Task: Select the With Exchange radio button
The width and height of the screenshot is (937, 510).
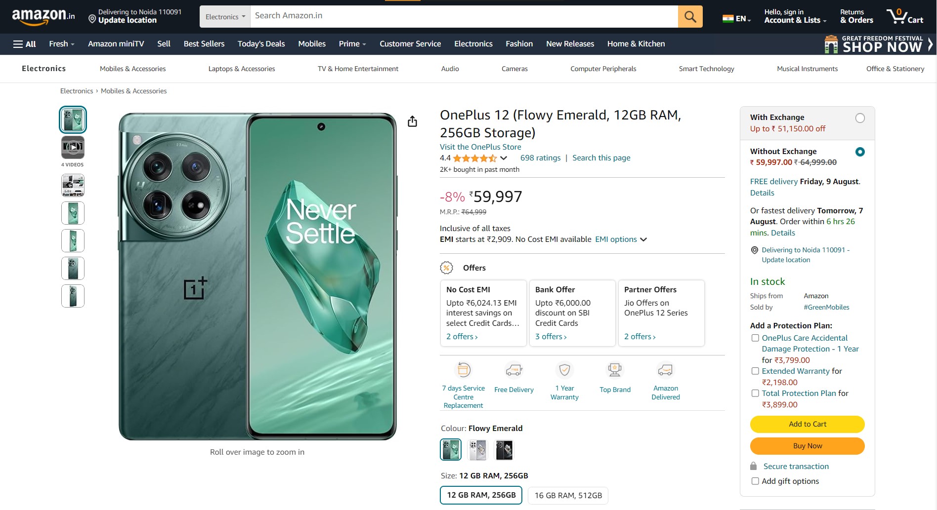Action: pos(860,118)
